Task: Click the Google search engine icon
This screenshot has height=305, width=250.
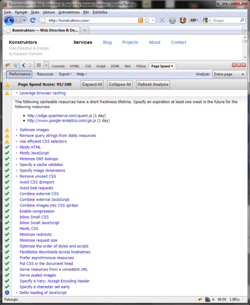Action: [x=205, y=20]
